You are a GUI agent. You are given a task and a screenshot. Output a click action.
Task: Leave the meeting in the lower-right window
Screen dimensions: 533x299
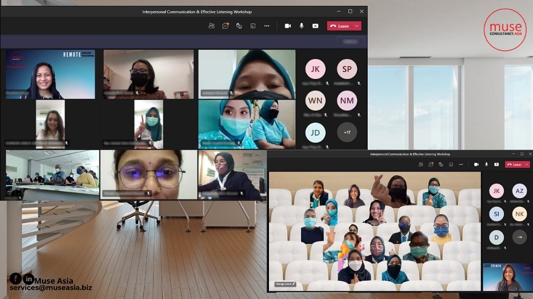click(514, 165)
